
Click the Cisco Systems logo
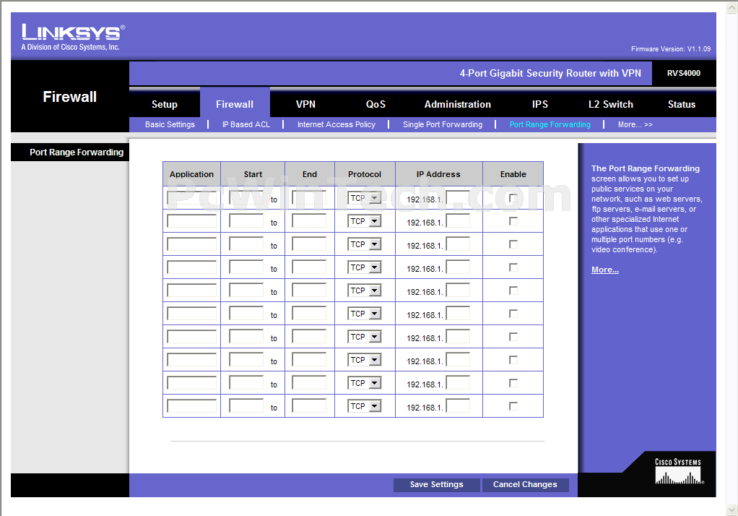[x=678, y=471]
